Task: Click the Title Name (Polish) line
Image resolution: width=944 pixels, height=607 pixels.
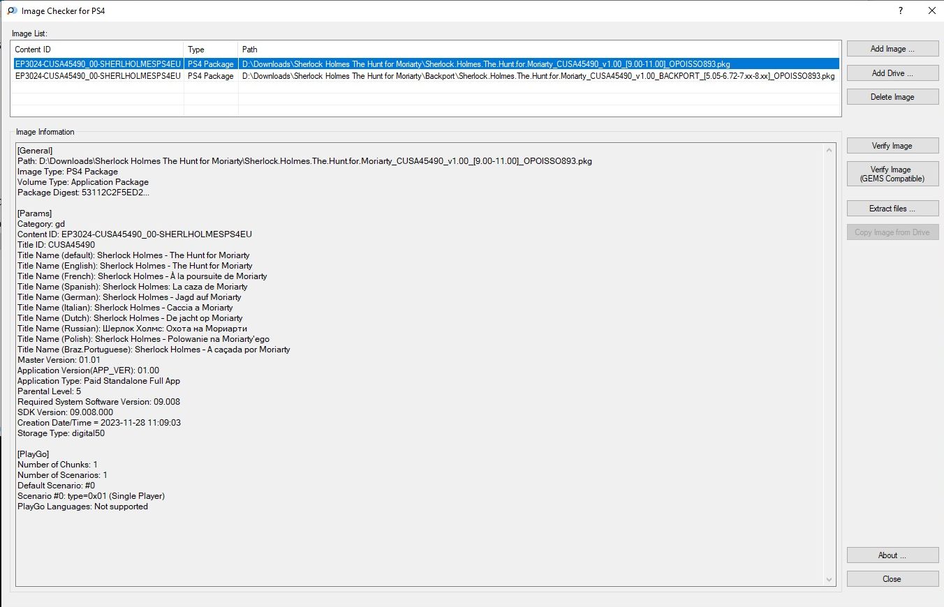Action: tap(143, 339)
